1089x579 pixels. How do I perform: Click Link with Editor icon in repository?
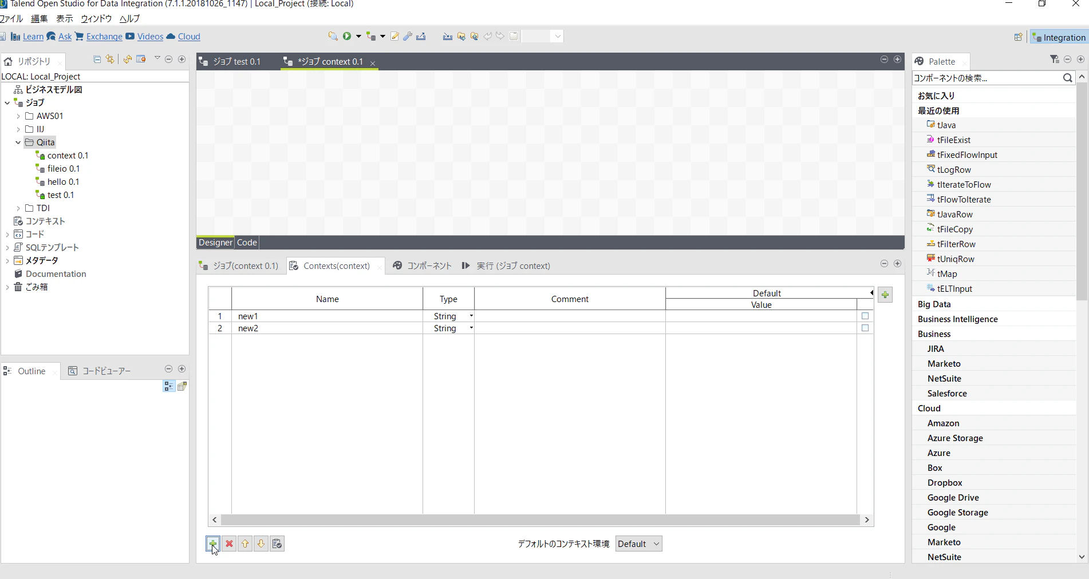pyautogui.click(x=110, y=59)
